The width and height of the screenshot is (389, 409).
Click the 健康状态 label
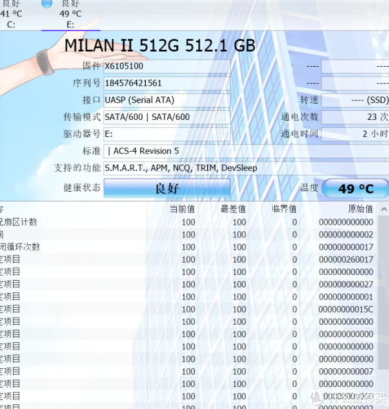click(82, 187)
